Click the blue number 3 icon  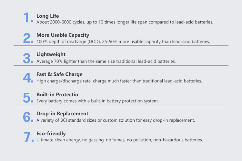[x=28, y=58]
